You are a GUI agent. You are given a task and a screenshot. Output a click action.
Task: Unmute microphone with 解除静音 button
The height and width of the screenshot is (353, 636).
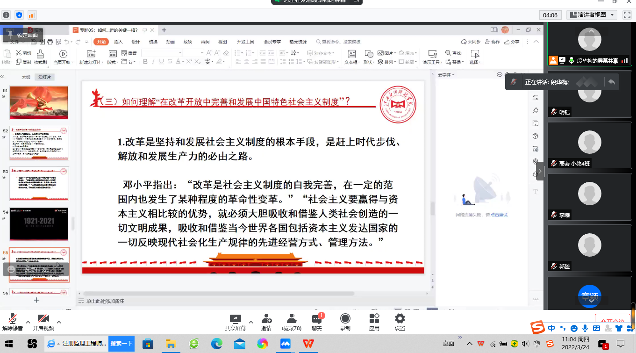[x=13, y=322]
